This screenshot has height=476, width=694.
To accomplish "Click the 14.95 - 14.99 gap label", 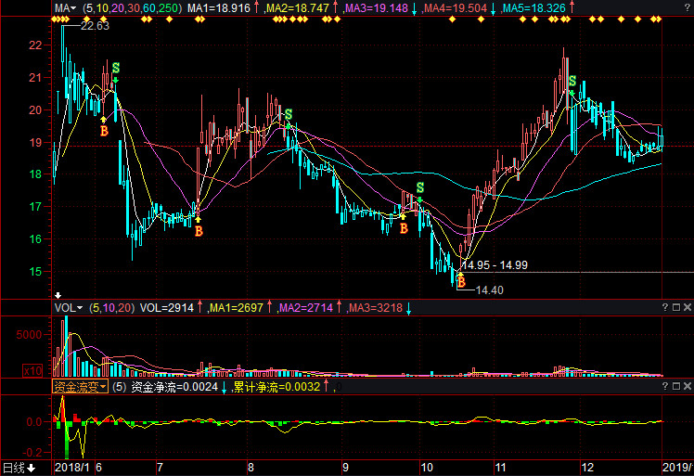I will (x=495, y=265).
